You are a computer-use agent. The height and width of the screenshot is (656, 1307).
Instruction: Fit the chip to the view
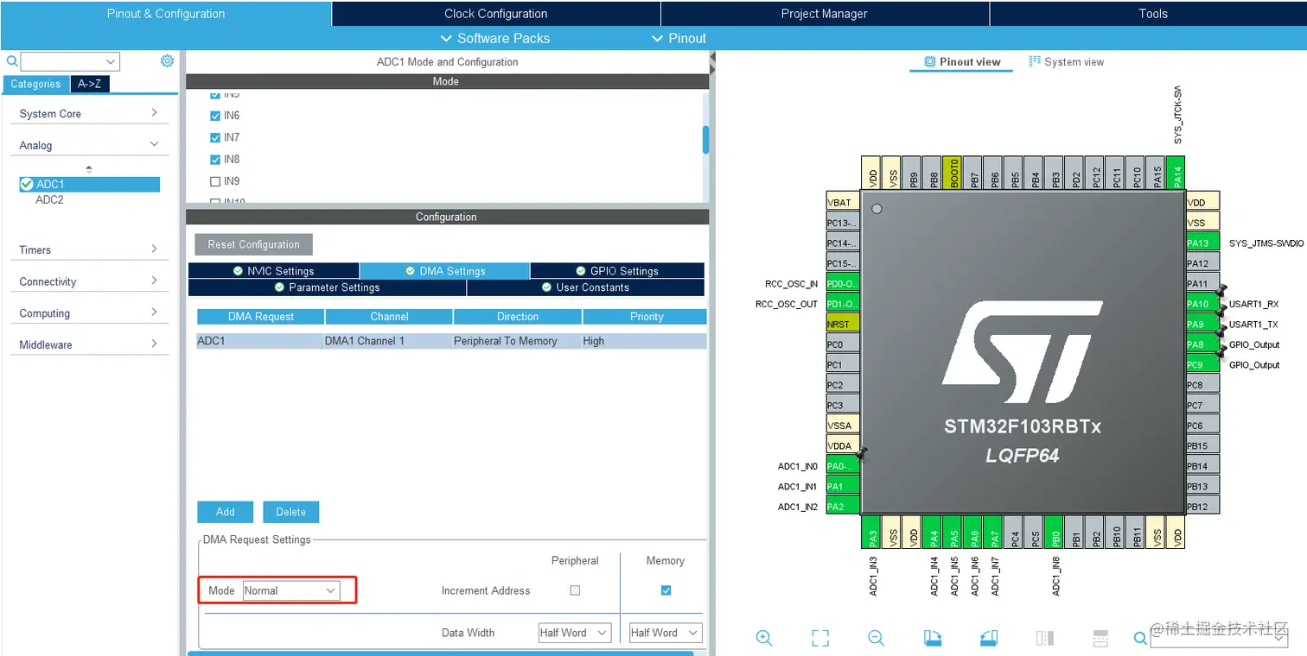pos(820,638)
